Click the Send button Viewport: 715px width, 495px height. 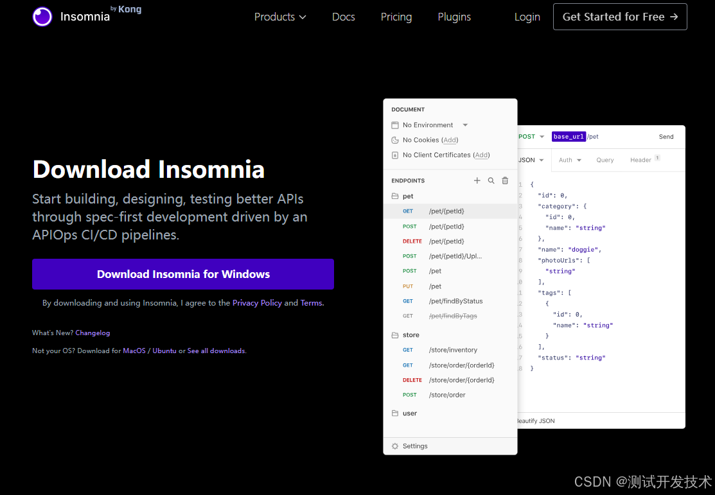666,136
